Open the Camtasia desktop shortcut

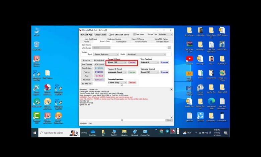click(37, 116)
